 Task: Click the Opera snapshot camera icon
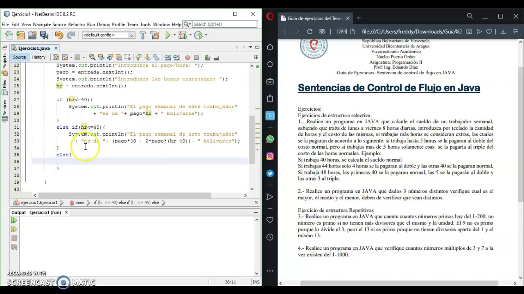[x=469, y=31]
